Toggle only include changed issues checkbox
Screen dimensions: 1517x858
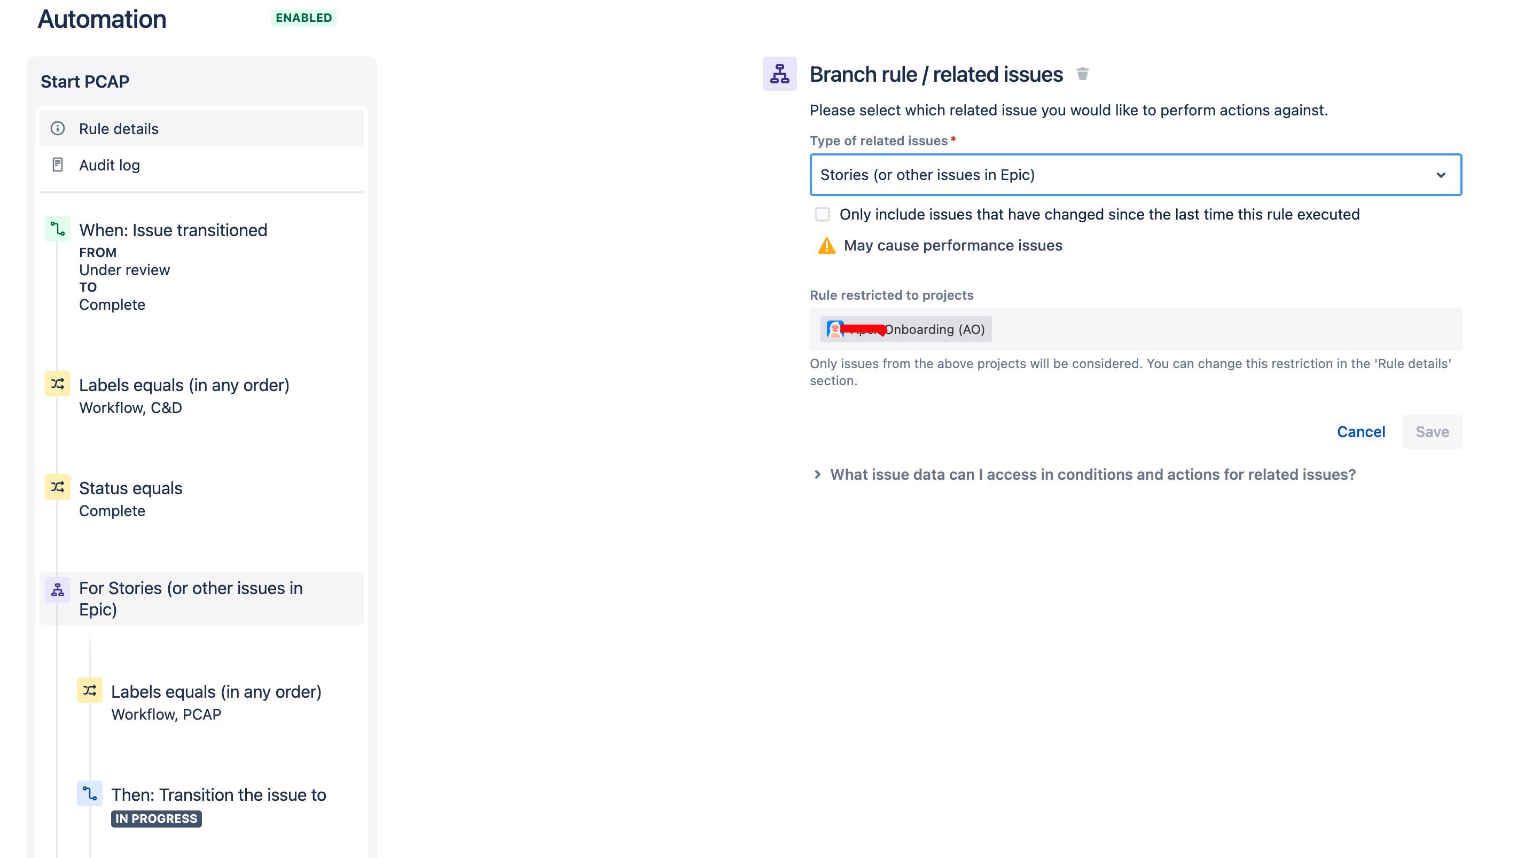pyautogui.click(x=823, y=214)
